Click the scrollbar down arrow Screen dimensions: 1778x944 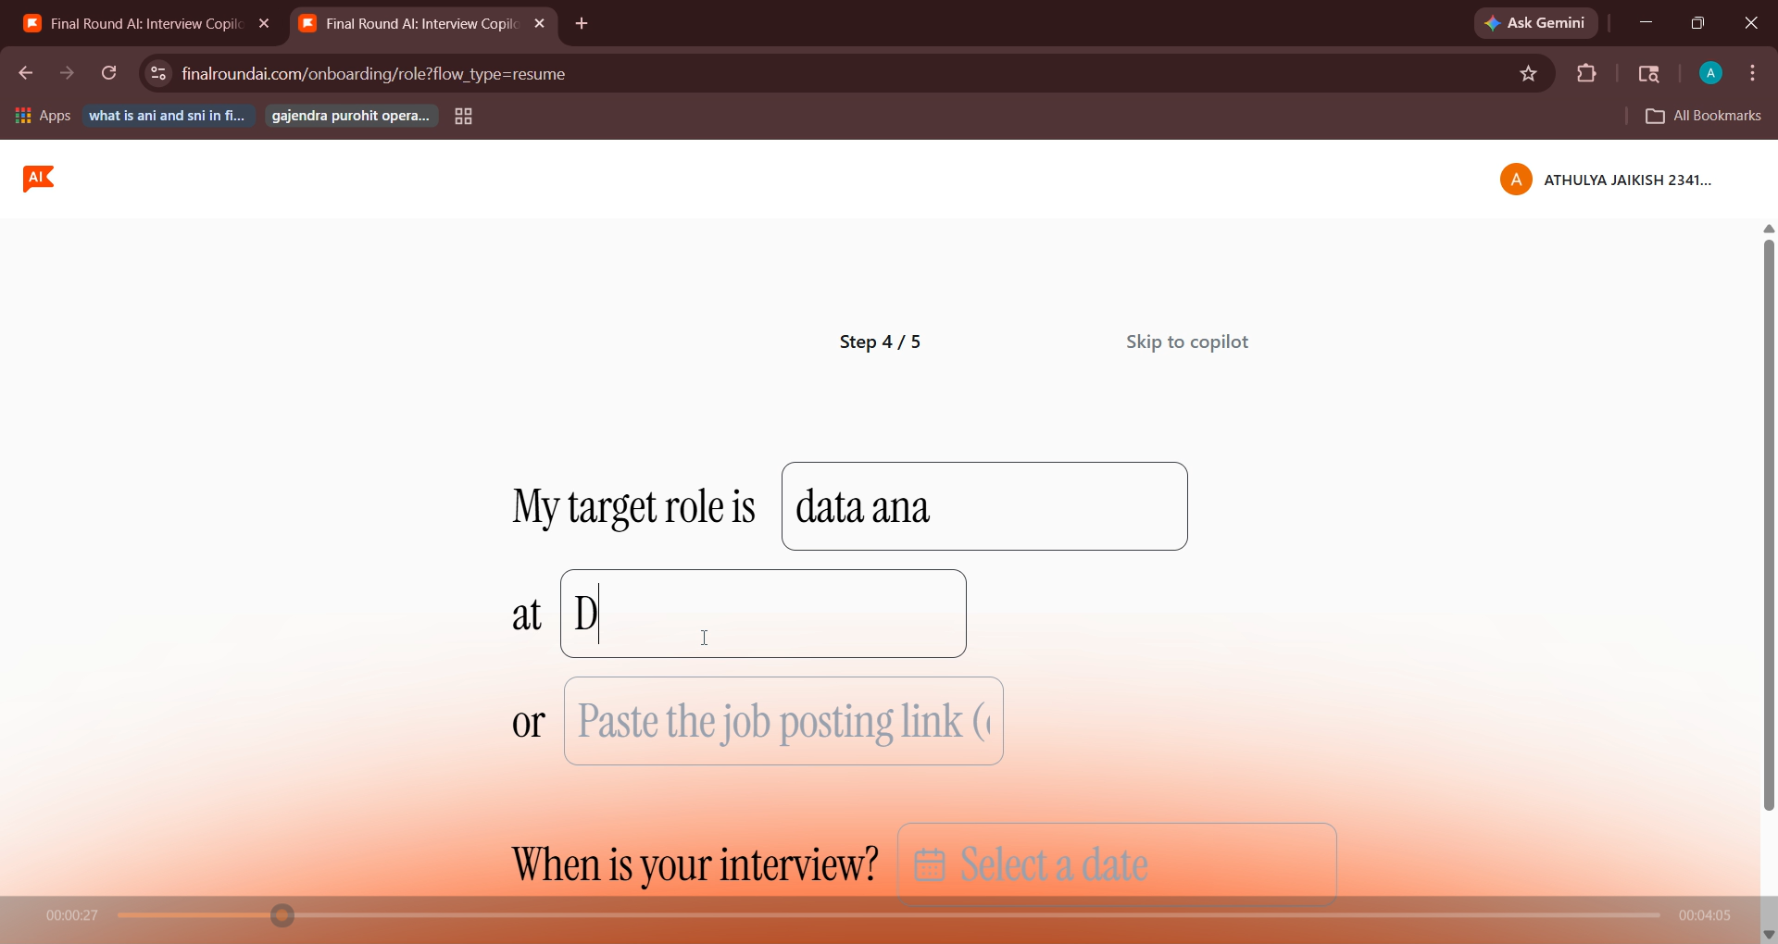(x=1769, y=935)
